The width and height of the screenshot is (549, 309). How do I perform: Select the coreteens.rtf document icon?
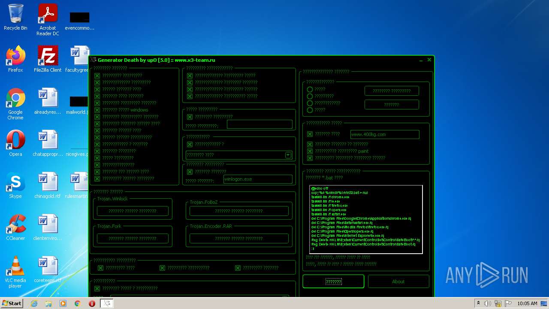click(48, 270)
